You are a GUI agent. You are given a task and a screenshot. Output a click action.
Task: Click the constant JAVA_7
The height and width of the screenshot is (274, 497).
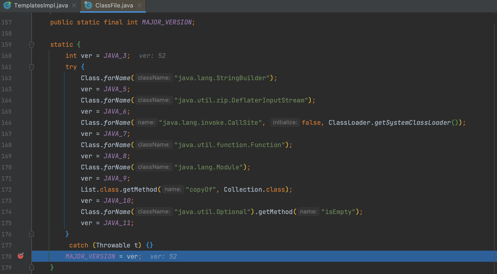click(115, 134)
